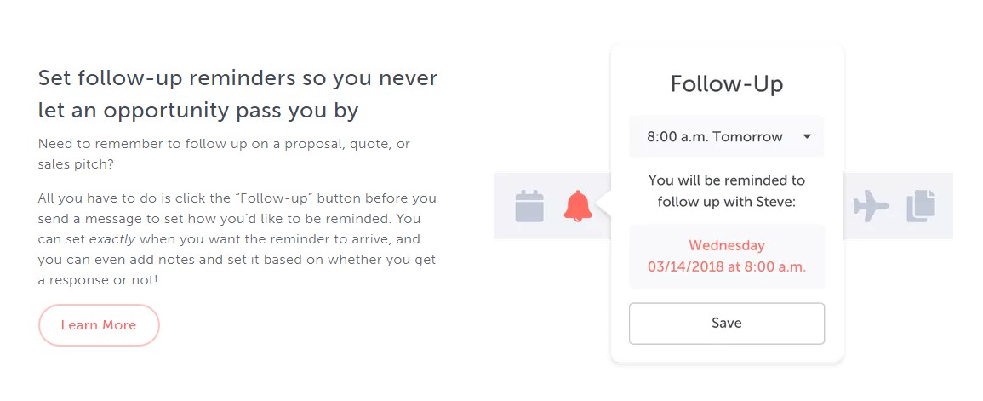Click "You will be reminded to" text

726,180
